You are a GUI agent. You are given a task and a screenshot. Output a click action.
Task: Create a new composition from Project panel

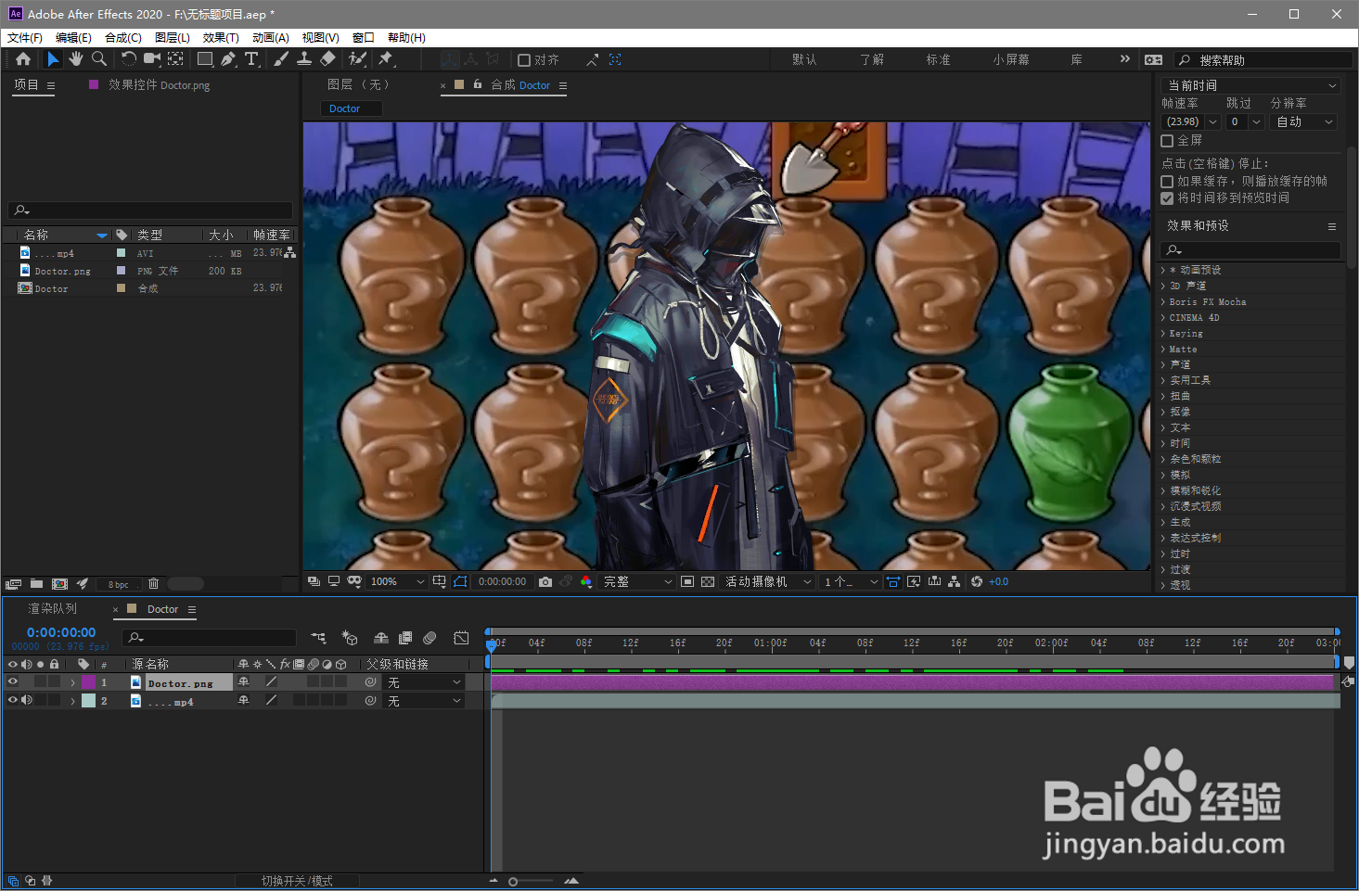59,584
